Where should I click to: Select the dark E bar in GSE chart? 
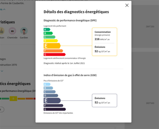(52, 100)
